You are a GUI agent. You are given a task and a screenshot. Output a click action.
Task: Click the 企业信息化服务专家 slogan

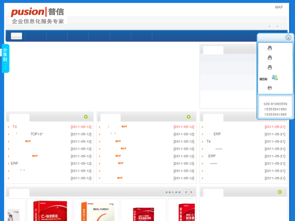pyautogui.click(x=38, y=21)
